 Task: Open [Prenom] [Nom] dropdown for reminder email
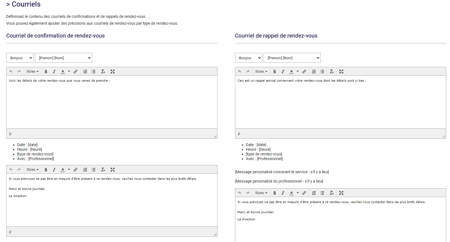pos(292,58)
